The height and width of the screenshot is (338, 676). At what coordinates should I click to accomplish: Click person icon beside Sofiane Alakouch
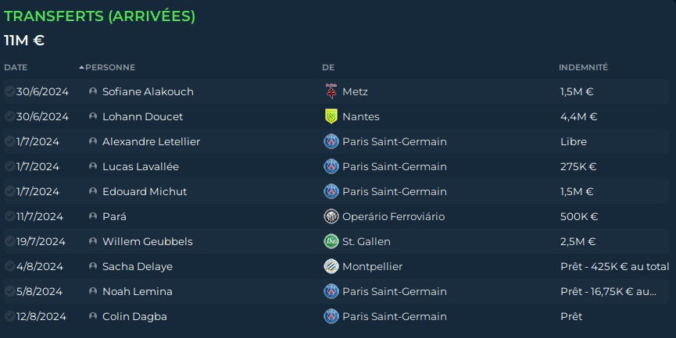click(93, 91)
